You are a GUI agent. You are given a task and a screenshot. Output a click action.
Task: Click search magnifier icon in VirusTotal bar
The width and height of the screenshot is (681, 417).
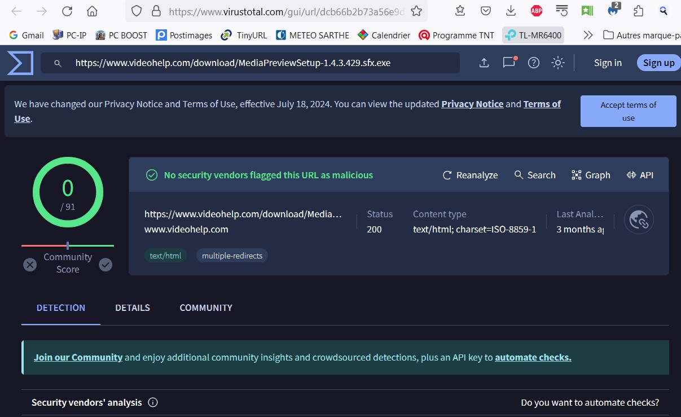[58, 63]
